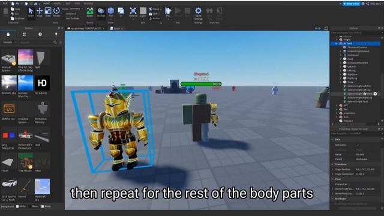This screenshot has height=216, width=384.
Task: Insert a Part with the cube icon
Action: pyautogui.click(x=110, y=12)
